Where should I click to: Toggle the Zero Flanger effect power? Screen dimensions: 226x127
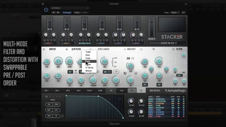click(90, 49)
